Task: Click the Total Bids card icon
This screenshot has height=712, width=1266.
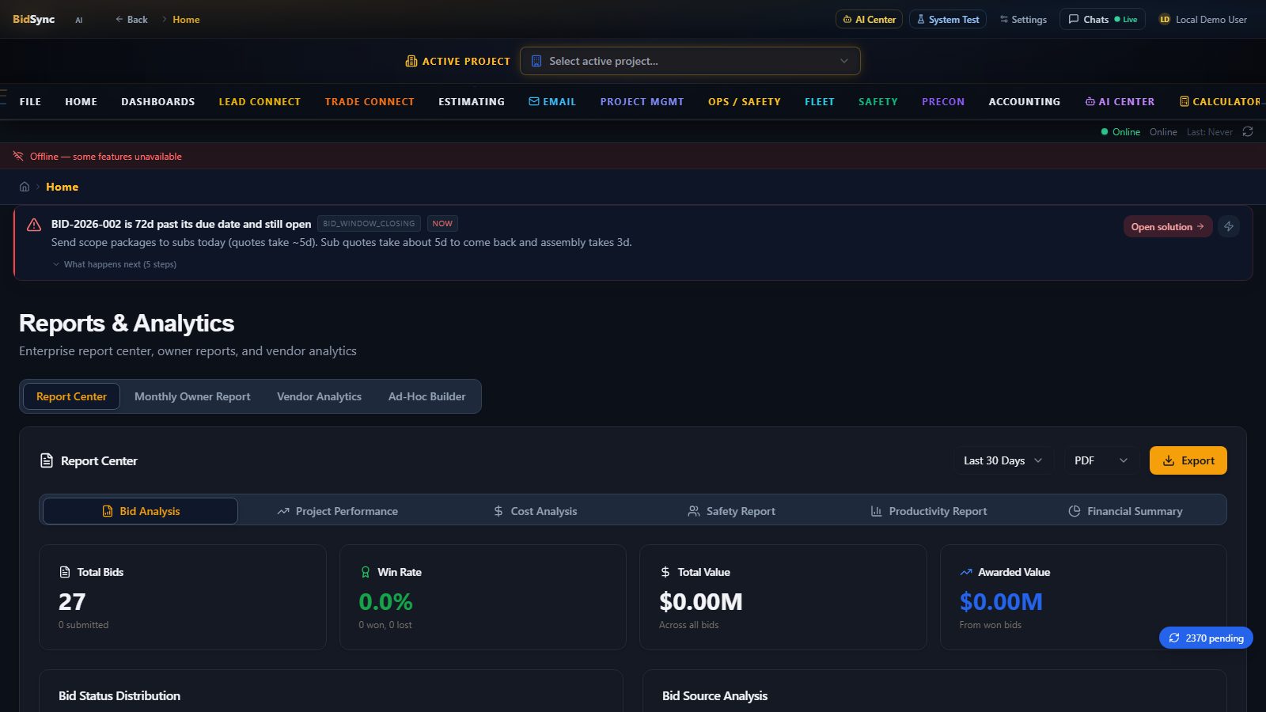Action: tap(65, 572)
